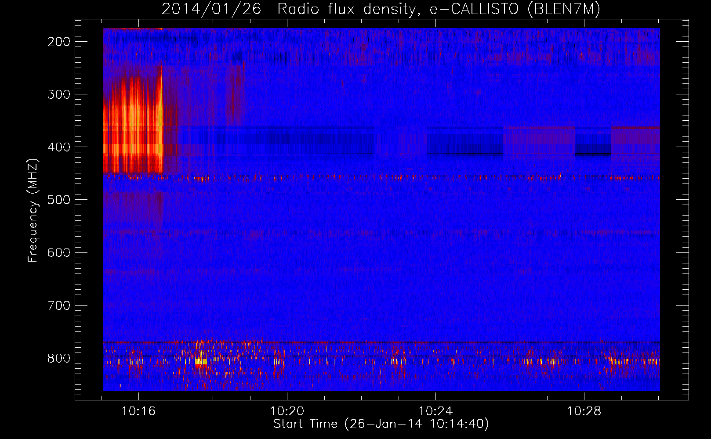
Task: Click the 10:28 time tick label
Action: coord(584,411)
